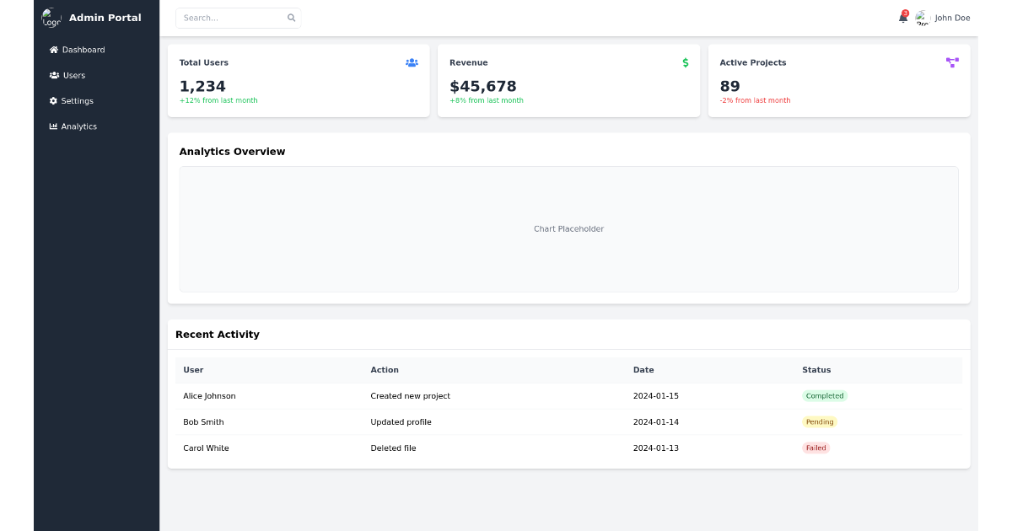Select the Dashboard home icon in sidebar

pyautogui.click(x=52, y=49)
